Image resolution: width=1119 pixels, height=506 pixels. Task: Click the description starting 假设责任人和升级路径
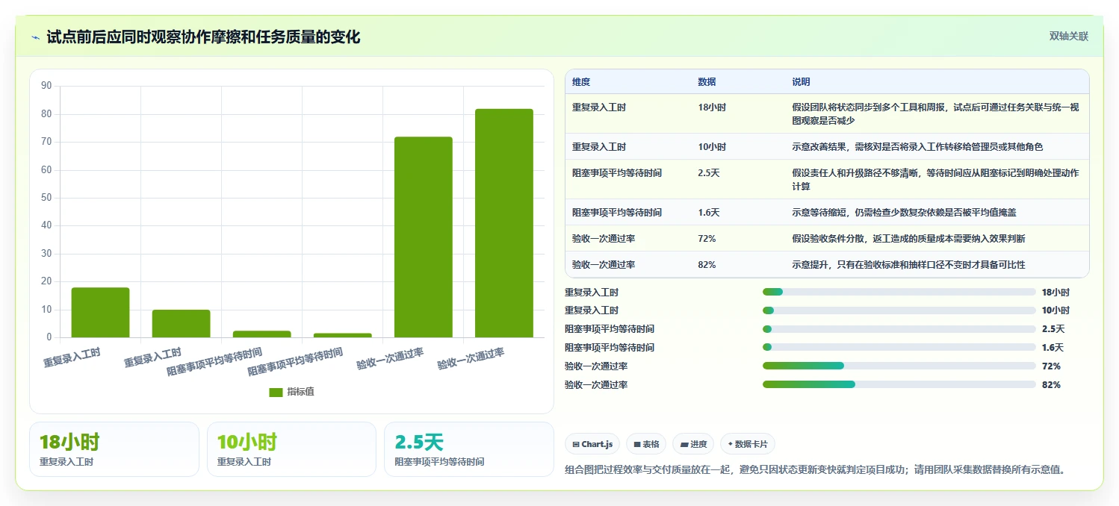point(935,180)
